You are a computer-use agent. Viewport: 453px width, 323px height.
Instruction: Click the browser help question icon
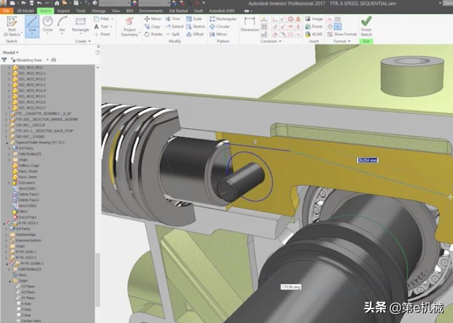click(98, 53)
